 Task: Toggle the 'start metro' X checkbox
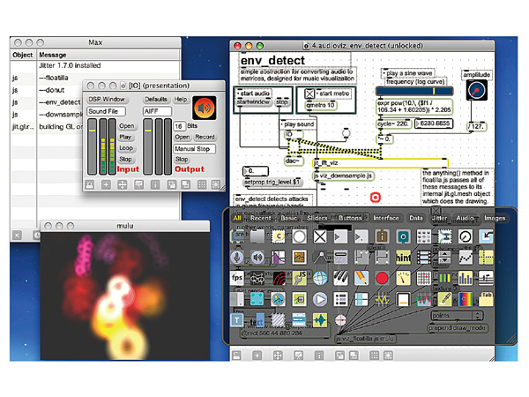click(309, 94)
